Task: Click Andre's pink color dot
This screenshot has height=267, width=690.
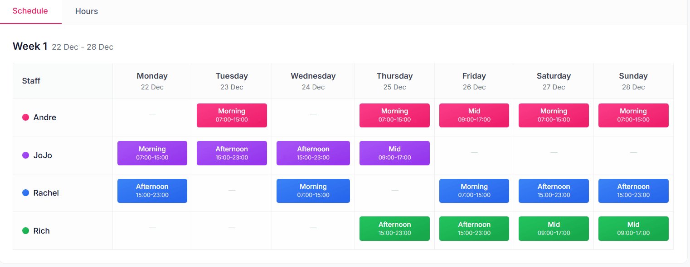Action: point(26,117)
